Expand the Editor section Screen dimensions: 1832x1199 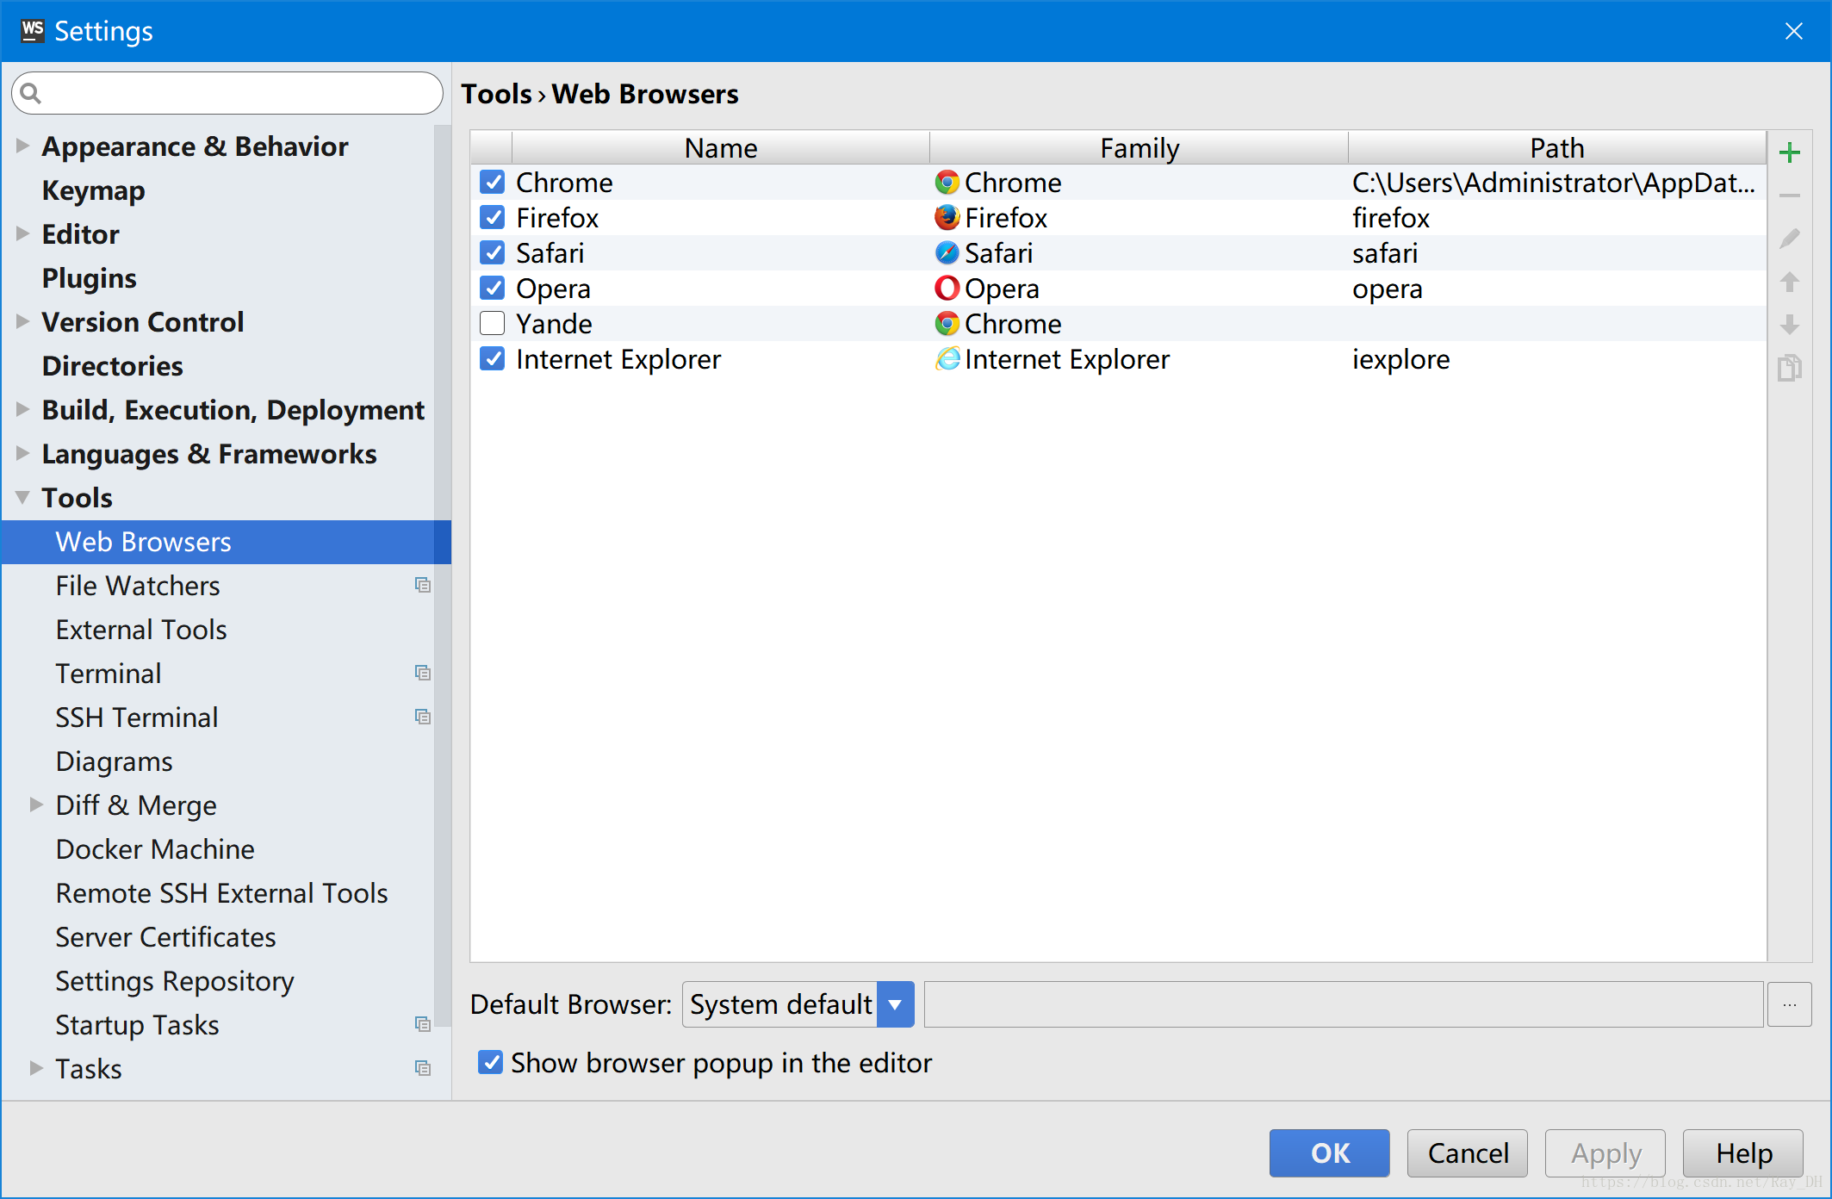click(x=22, y=234)
